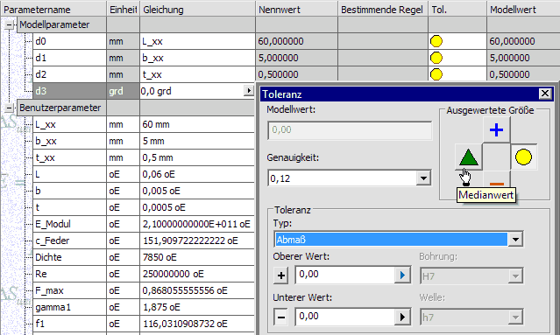Select user parameter F_max

[x=69, y=290]
